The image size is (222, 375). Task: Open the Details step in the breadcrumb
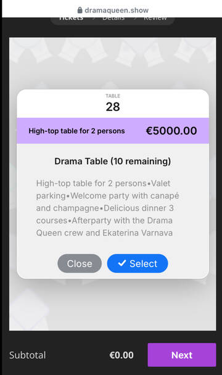pyautogui.click(x=113, y=19)
